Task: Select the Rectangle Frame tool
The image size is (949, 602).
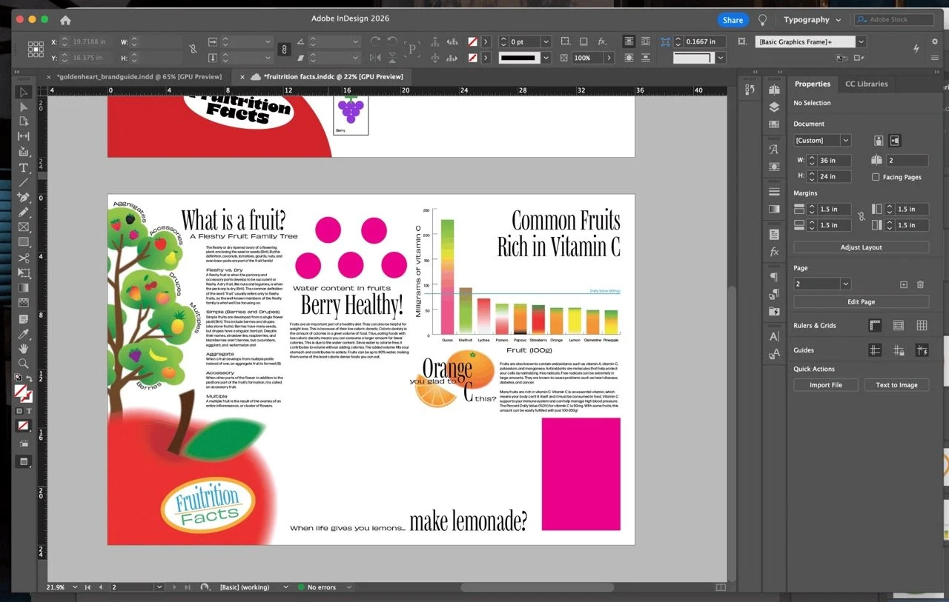Action: coord(24,227)
